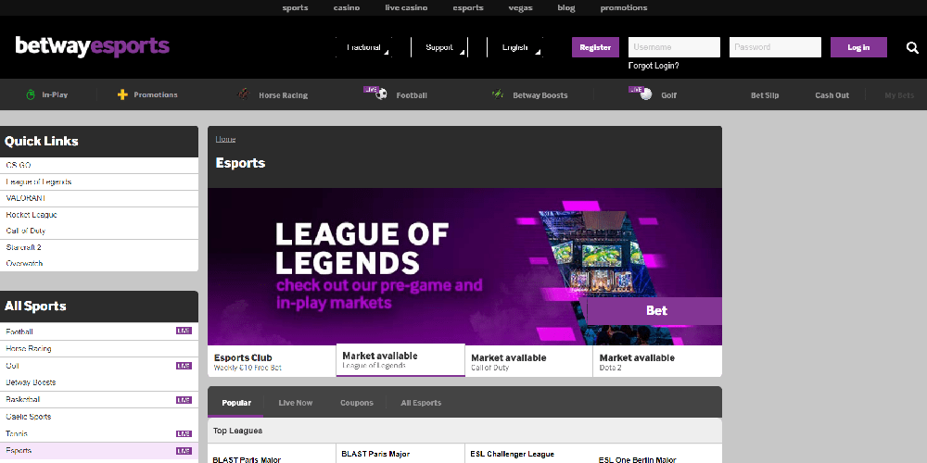Switch to the Live Now tab
This screenshot has width=927, height=463.
pos(296,403)
